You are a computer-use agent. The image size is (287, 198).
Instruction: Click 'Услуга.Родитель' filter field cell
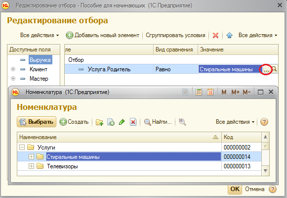[109, 69]
